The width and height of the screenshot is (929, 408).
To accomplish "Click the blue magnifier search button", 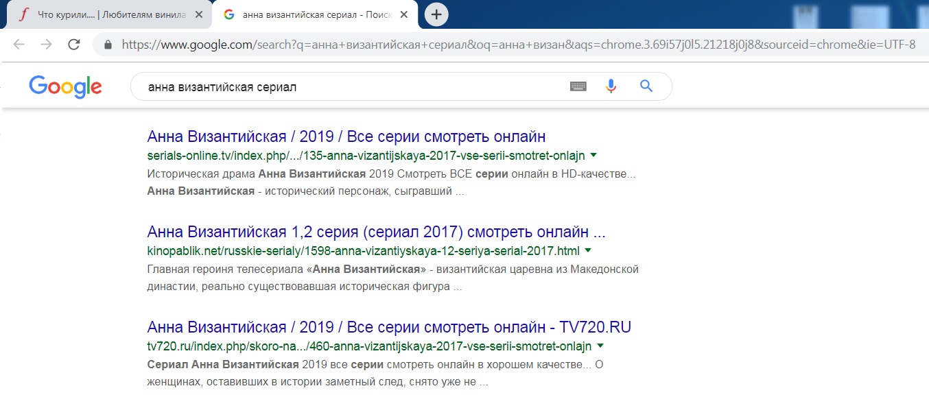I will pos(646,86).
